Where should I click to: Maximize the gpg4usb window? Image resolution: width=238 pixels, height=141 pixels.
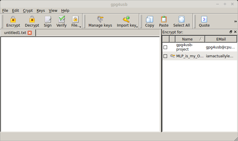[x=225, y=4]
